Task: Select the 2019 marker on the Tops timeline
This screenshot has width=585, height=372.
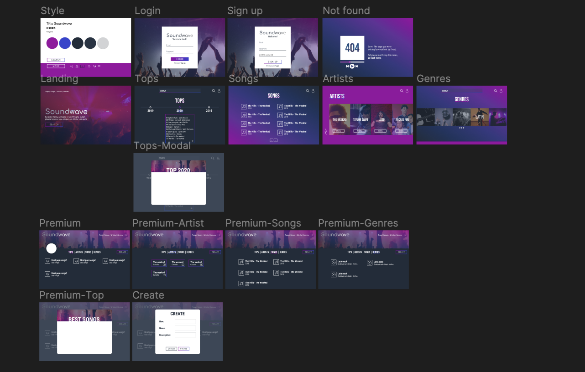Action: pos(151,108)
